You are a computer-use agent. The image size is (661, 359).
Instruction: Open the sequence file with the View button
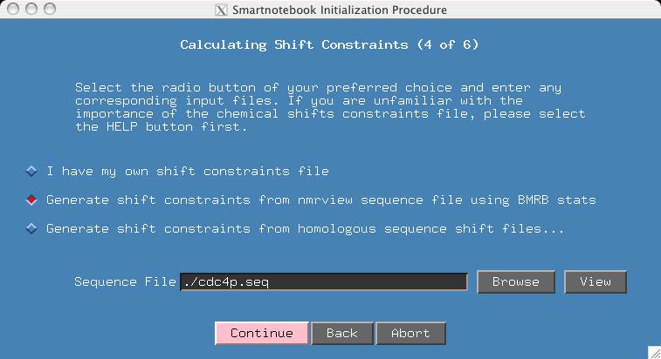coord(596,282)
